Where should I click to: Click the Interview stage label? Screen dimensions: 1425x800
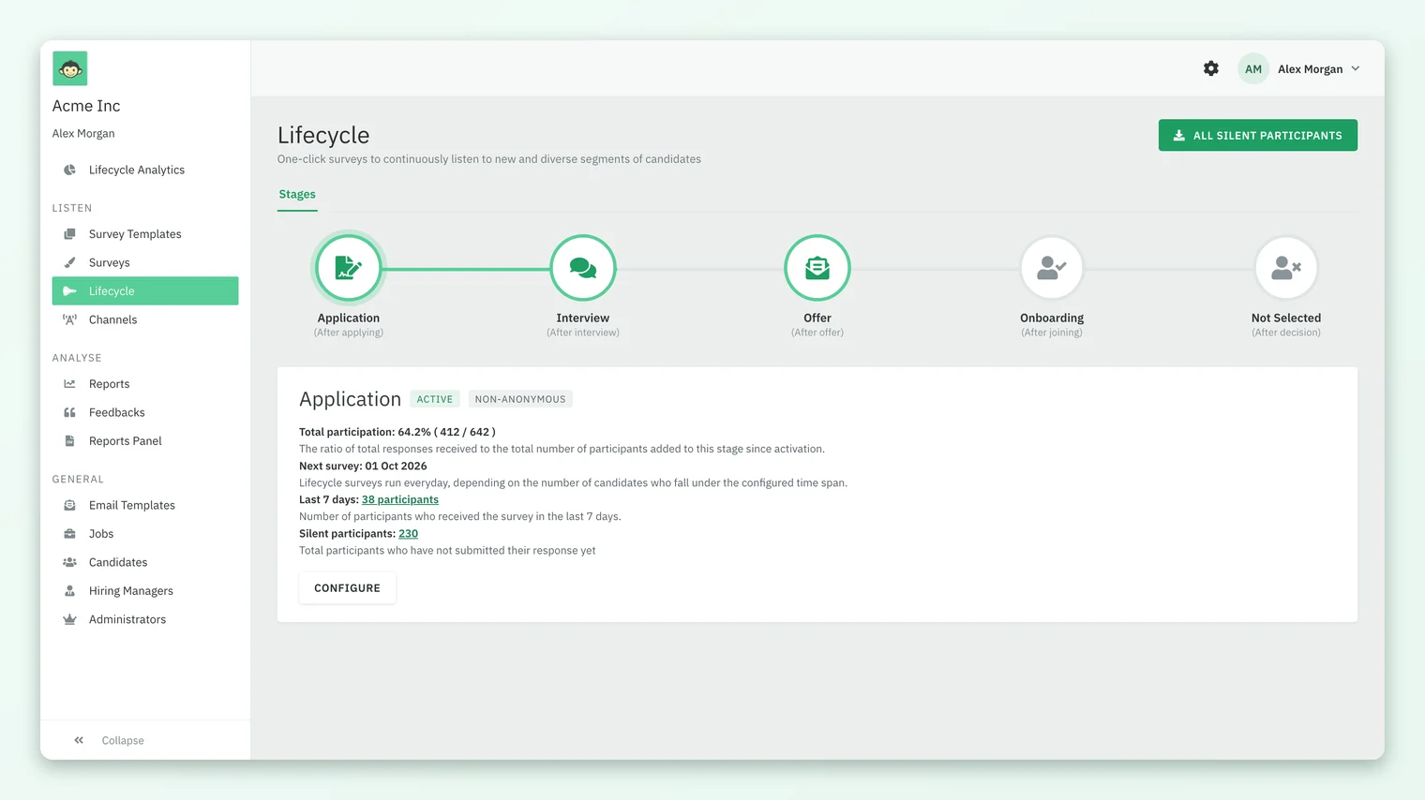tap(583, 319)
